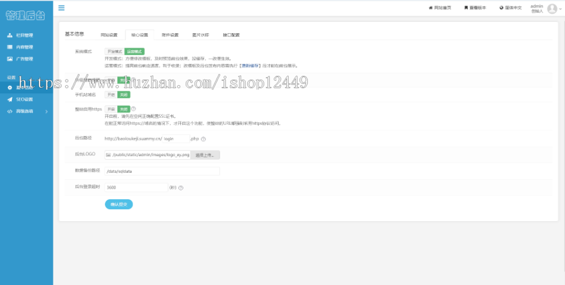Select 开发模式 for 系统模式
Image resolution: width=565 pixels, height=285 pixels.
115,52
